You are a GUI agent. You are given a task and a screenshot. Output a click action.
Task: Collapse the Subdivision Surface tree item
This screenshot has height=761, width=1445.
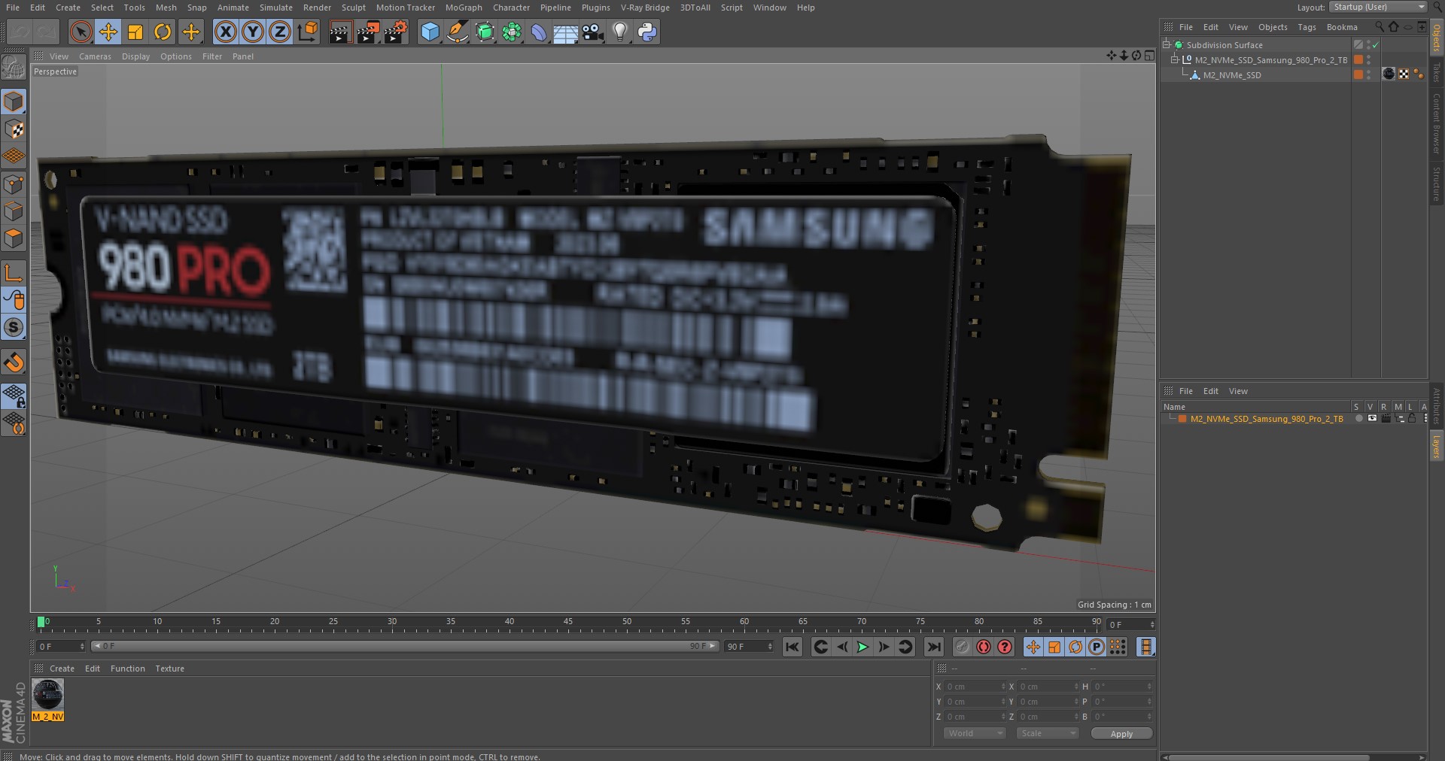(1167, 44)
